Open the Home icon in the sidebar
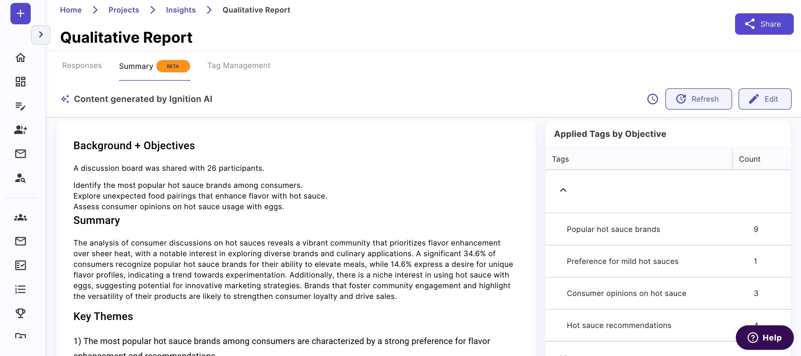801x356 pixels. point(21,58)
